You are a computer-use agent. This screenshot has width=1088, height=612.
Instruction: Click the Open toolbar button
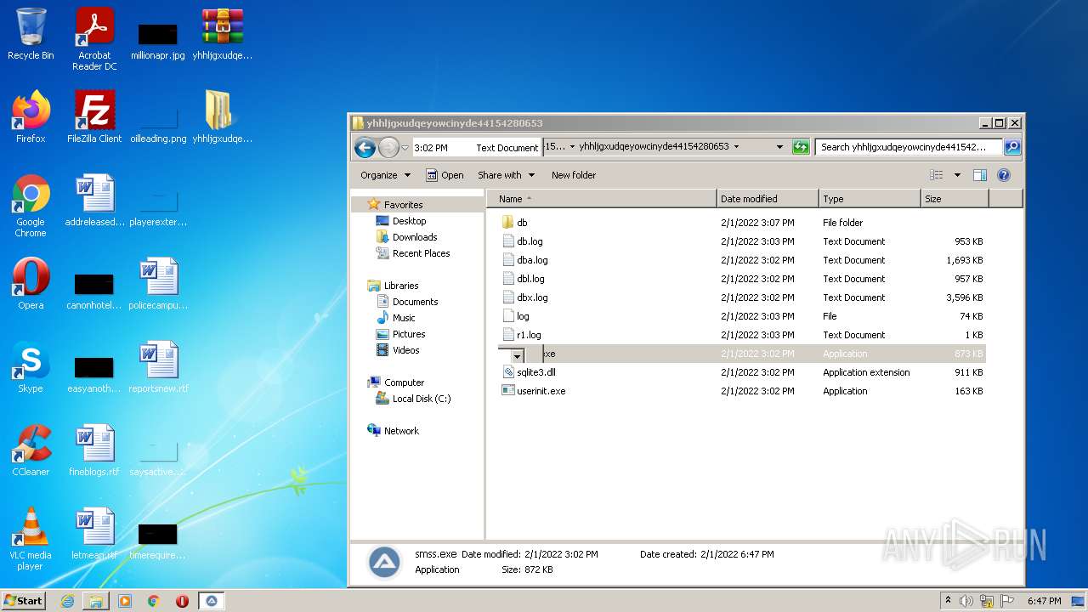[x=445, y=175]
